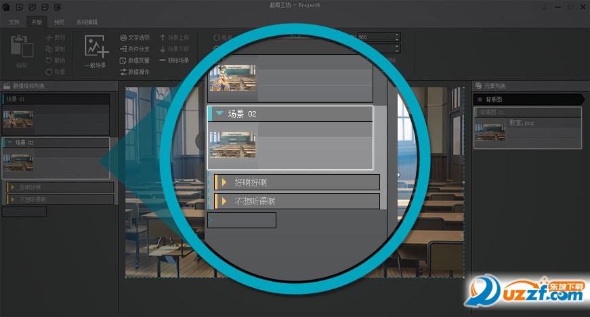Switch to the 预览 tab
Image resolution: width=590 pixels, height=317 pixels.
(x=59, y=22)
